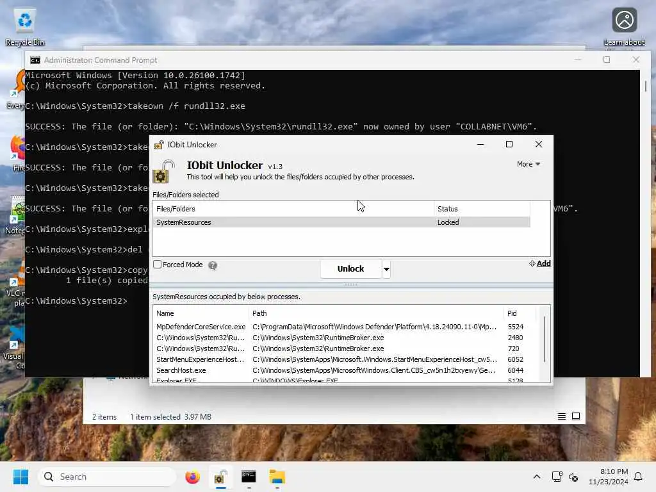
Task: Click the Command Prompt taskbar icon
Action: pos(249,477)
